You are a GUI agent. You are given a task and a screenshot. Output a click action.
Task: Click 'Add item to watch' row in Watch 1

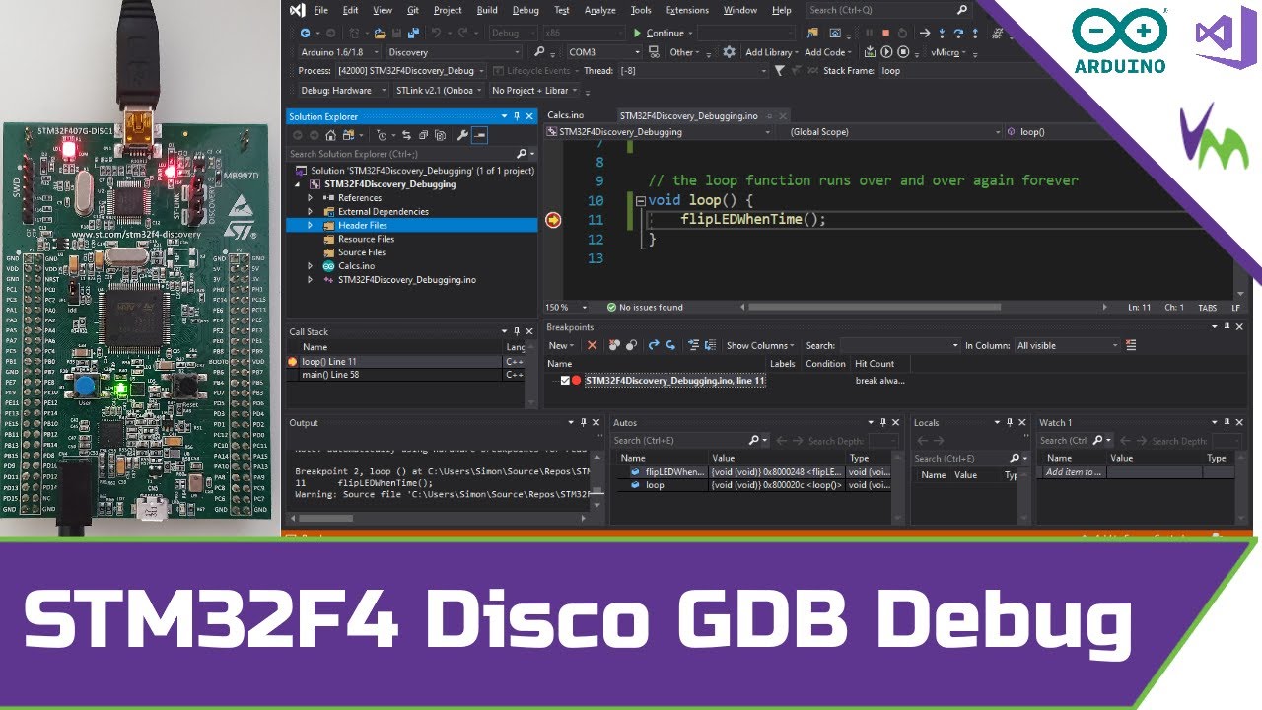tap(1074, 472)
